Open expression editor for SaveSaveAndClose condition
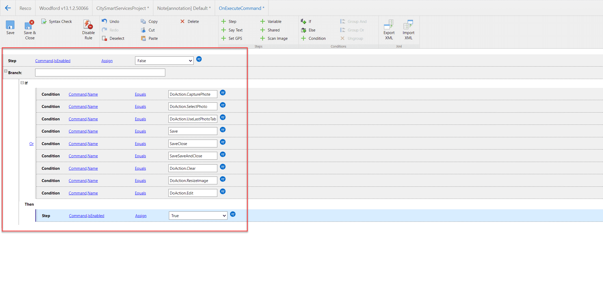Screen dimensions: 603x299 click(223, 154)
